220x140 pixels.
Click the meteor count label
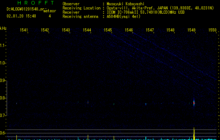point(50,11)
